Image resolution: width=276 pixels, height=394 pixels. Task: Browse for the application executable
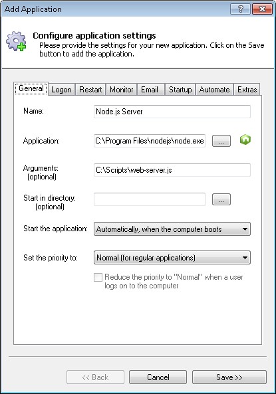click(221, 141)
